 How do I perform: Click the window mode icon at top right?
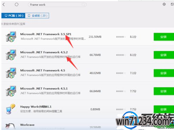(x=172, y=4)
